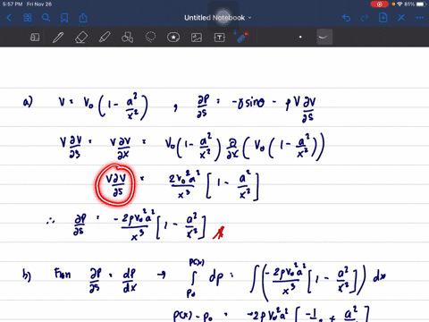The image size is (429, 322).
Task: Select the Highlighter tool
Action: pyautogui.click(x=105, y=38)
